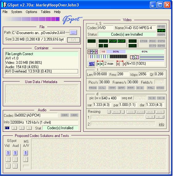Select the AVI Overhead line in Container
This screenshot has width=173, height=176.
point(42,71)
